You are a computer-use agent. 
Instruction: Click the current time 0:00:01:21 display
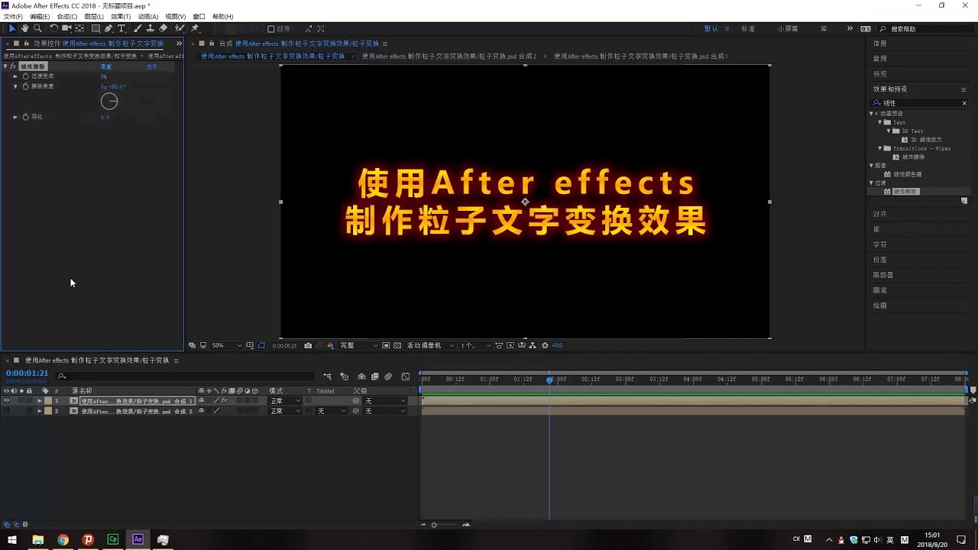[x=28, y=373]
